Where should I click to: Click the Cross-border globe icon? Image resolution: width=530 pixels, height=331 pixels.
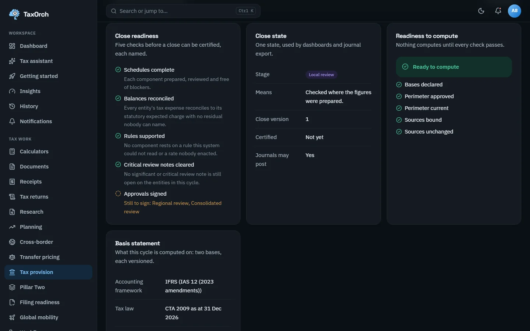click(12, 242)
